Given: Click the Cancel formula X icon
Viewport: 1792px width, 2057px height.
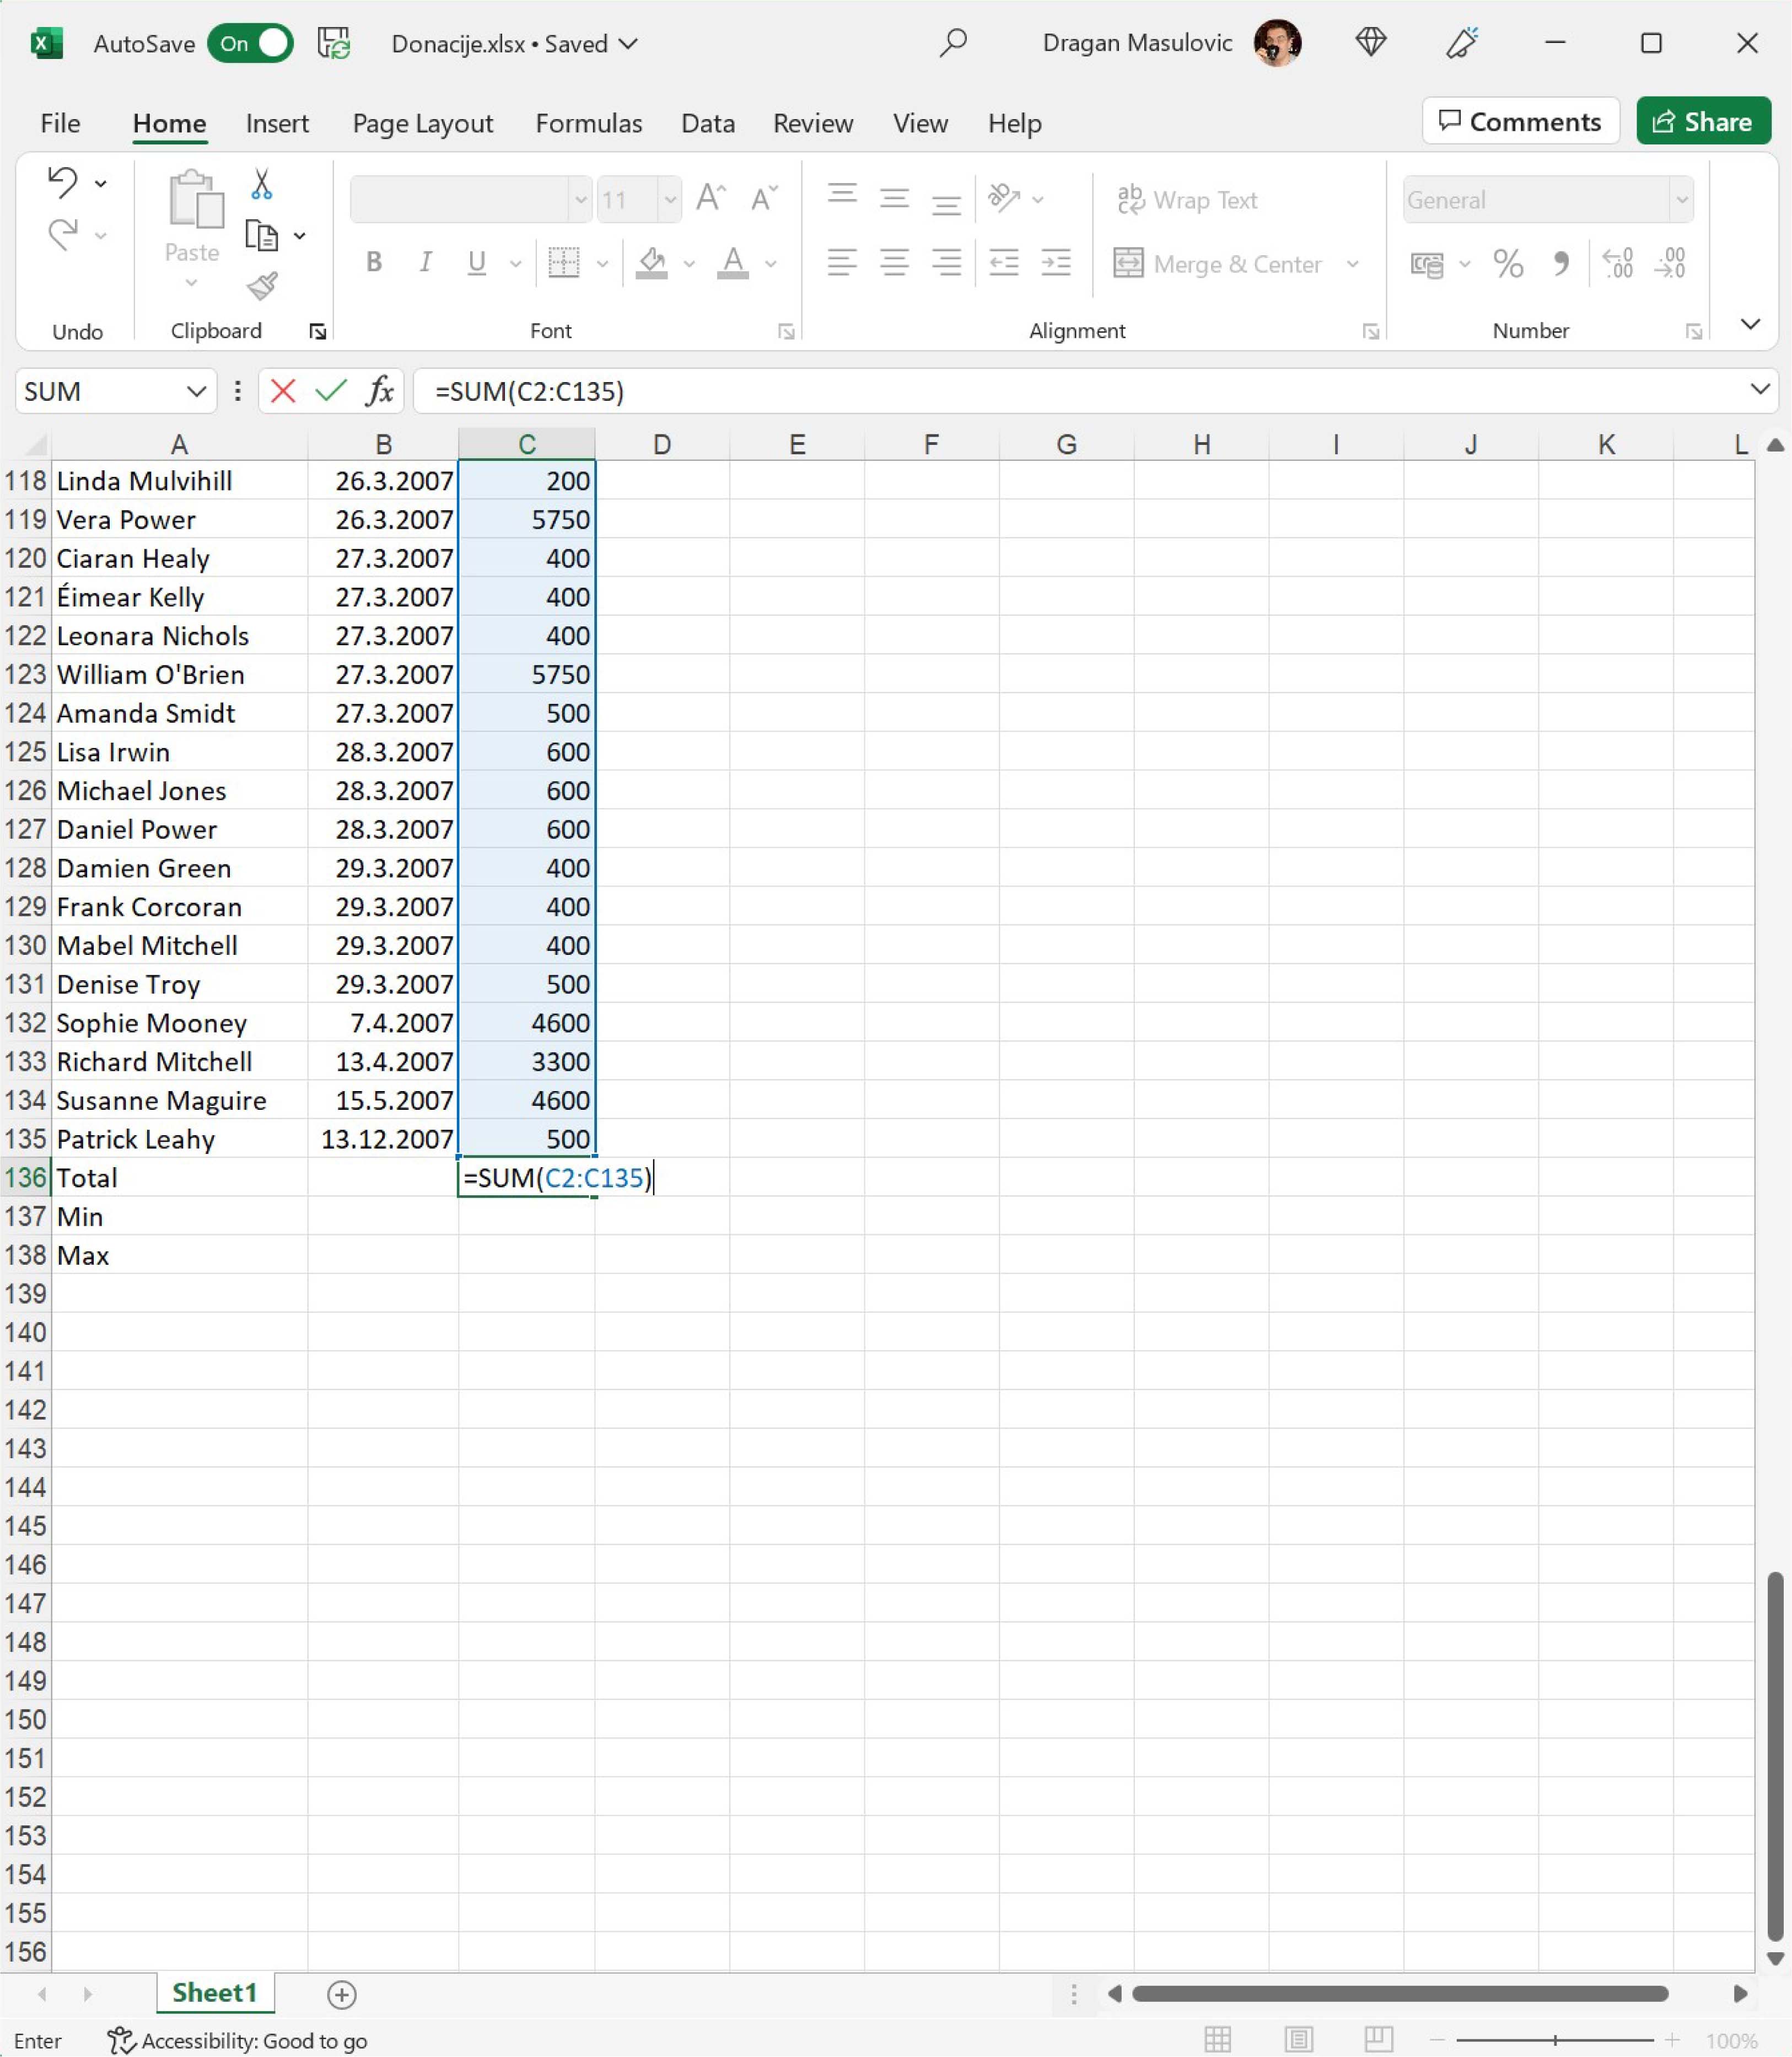Looking at the screenshot, I should [x=283, y=391].
